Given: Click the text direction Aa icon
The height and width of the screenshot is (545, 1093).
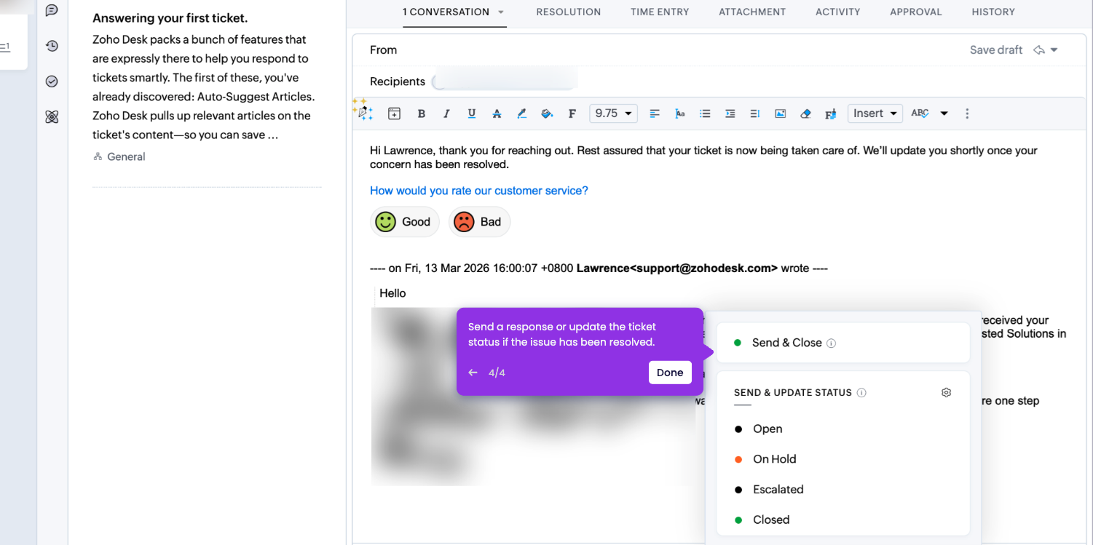Looking at the screenshot, I should tap(680, 114).
